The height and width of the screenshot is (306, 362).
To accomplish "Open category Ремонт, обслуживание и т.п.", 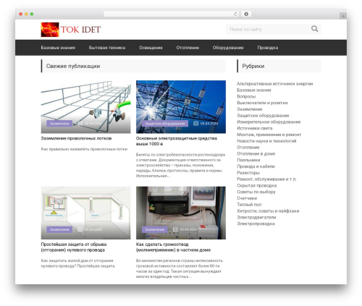I will pos(266,179).
